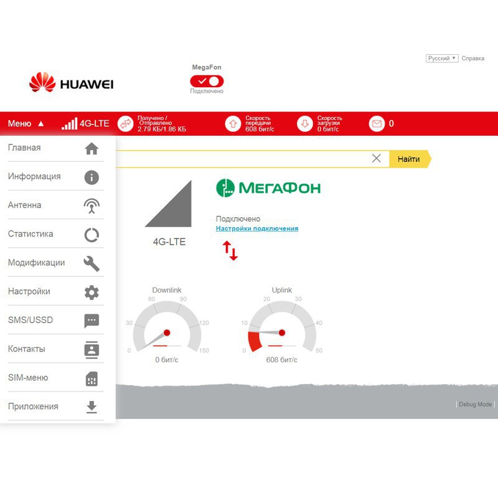Click the Antenna signal icon
The height and width of the screenshot is (498, 498).
[x=92, y=205]
